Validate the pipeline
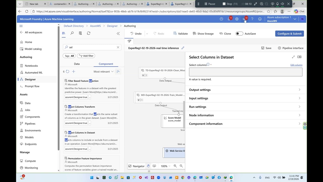 180,34
